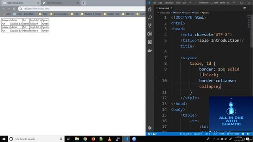This screenshot has height=142, width=253.
Task: Open the Extensions view
Action: coord(150,42)
